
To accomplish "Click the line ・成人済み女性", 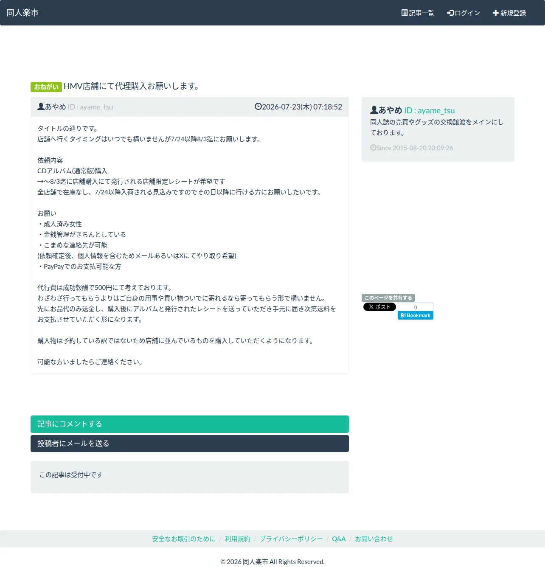I will [x=60, y=224].
